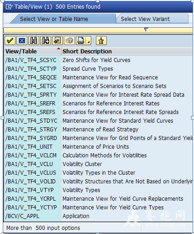Pick the Volatility Cluster entry /BA1/V_TF4_VCLU
This screenshot has height=234, width=194.
tap(99, 164)
